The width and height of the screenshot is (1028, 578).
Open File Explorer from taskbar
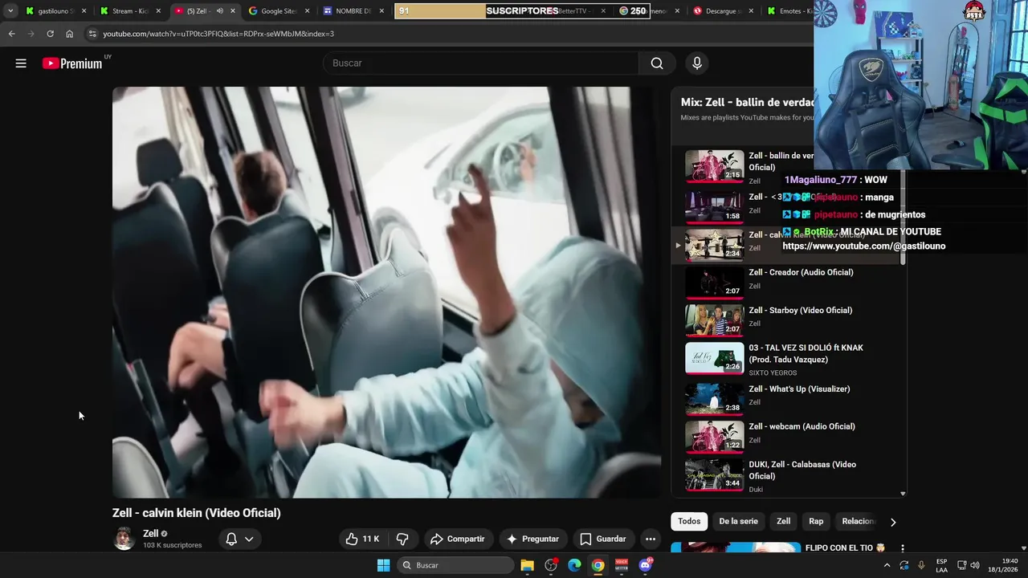[527, 565]
